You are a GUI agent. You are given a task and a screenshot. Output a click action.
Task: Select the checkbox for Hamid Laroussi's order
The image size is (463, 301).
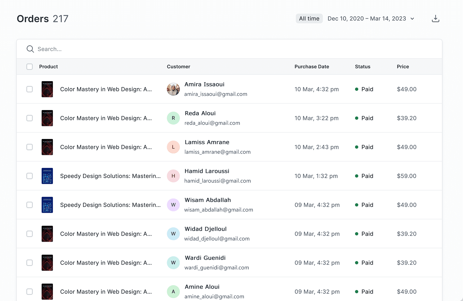[30, 176]
